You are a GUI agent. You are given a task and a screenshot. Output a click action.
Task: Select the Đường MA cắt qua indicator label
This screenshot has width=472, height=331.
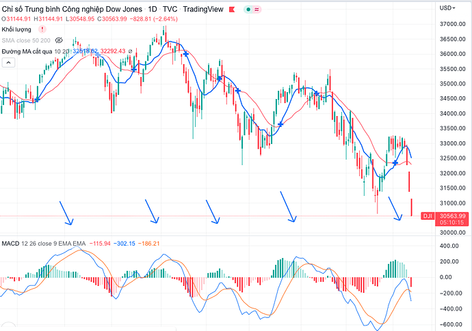[27, 51]
